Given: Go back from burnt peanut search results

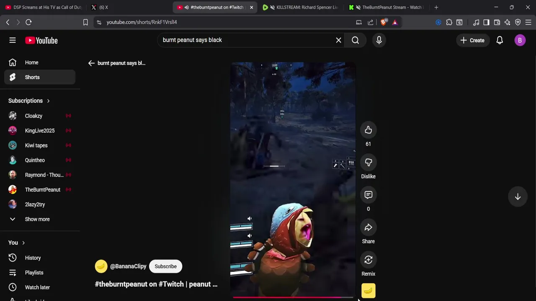Looking at the screenshot, I should point(91,63).
